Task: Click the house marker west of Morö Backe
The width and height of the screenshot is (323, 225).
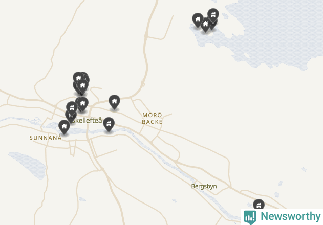Action: point(114,102)
